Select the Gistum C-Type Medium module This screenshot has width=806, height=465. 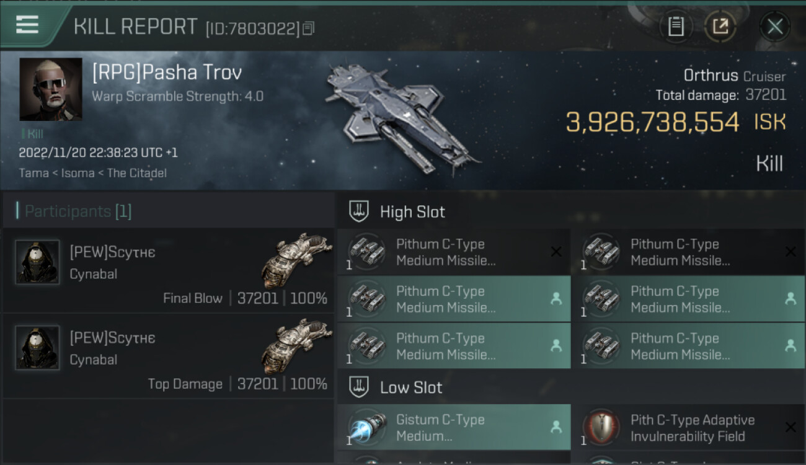(454, 427)
